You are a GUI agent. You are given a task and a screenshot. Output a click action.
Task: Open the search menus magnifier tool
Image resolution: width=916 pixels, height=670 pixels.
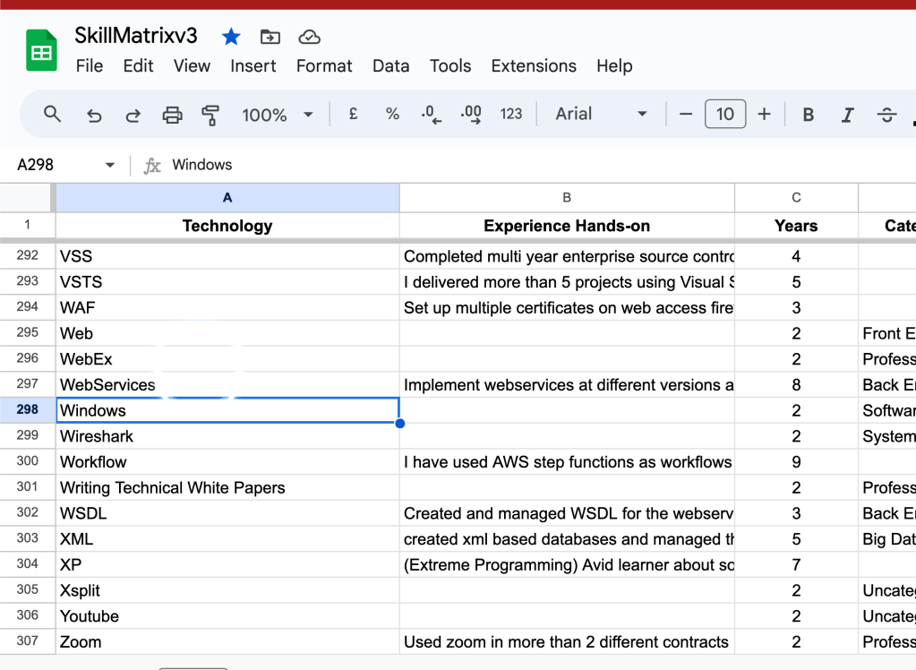click(x=53, y=114)
